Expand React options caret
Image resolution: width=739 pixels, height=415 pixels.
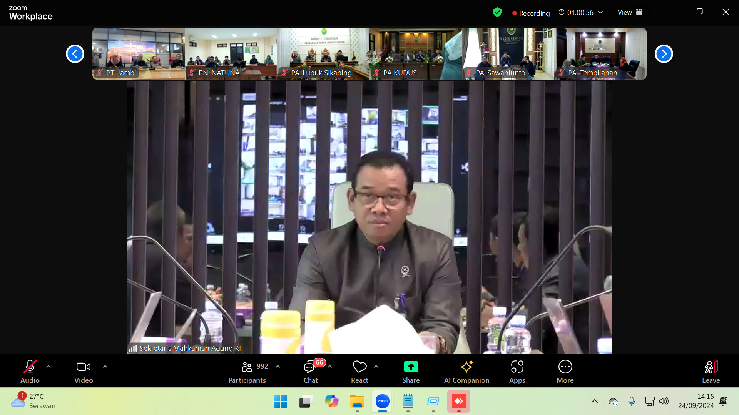[x=376, y=367]
